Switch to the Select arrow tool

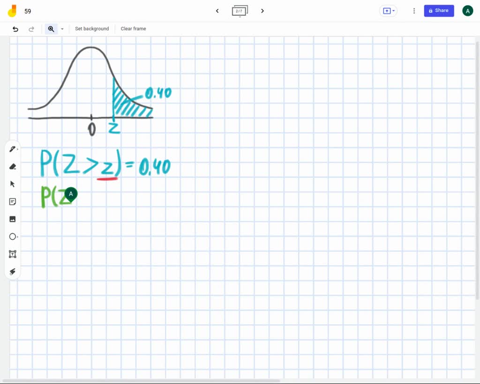pos(13,184)
